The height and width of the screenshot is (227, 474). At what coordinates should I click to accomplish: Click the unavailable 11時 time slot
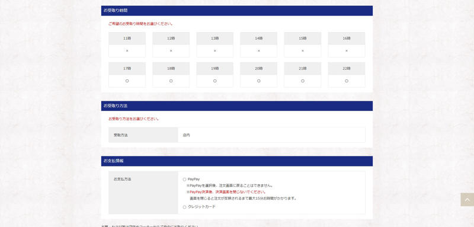(x=127, y=44)
